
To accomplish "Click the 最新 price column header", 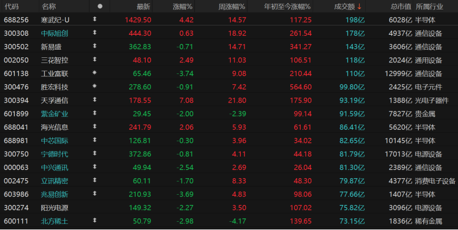I will pyautogui.click(x=143, y=7).
